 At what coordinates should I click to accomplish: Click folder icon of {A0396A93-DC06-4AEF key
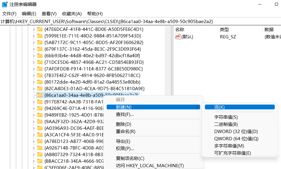[x=40, y=128]
